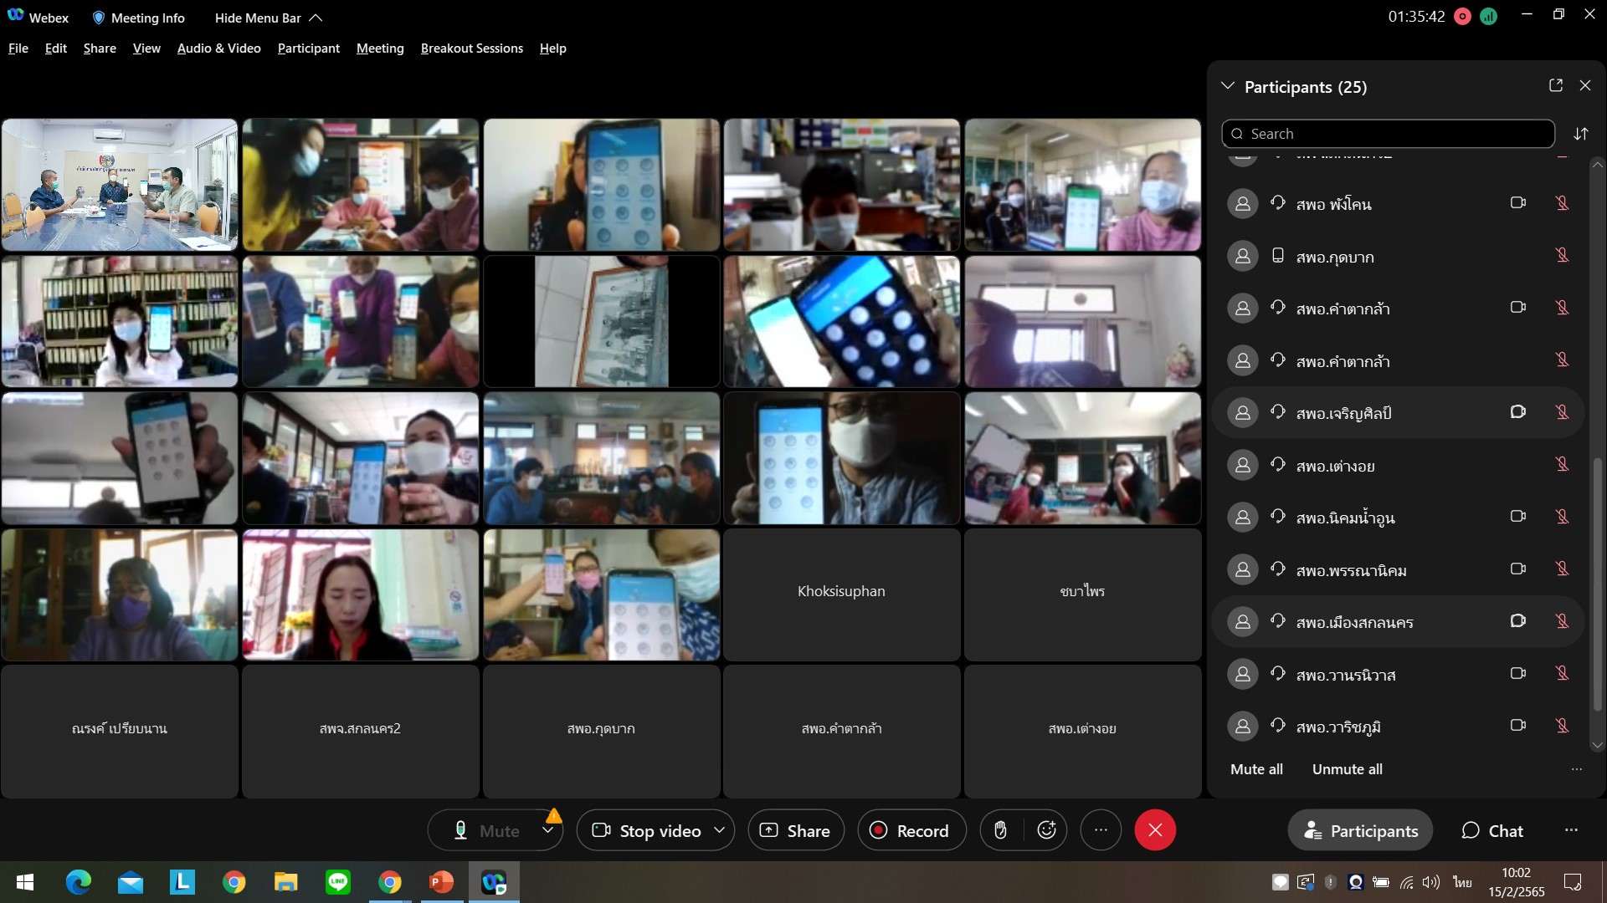Collapse the Participants (25) list chevron
The width and height of the screenshot is (1607, 903).
coord(1228,86)
